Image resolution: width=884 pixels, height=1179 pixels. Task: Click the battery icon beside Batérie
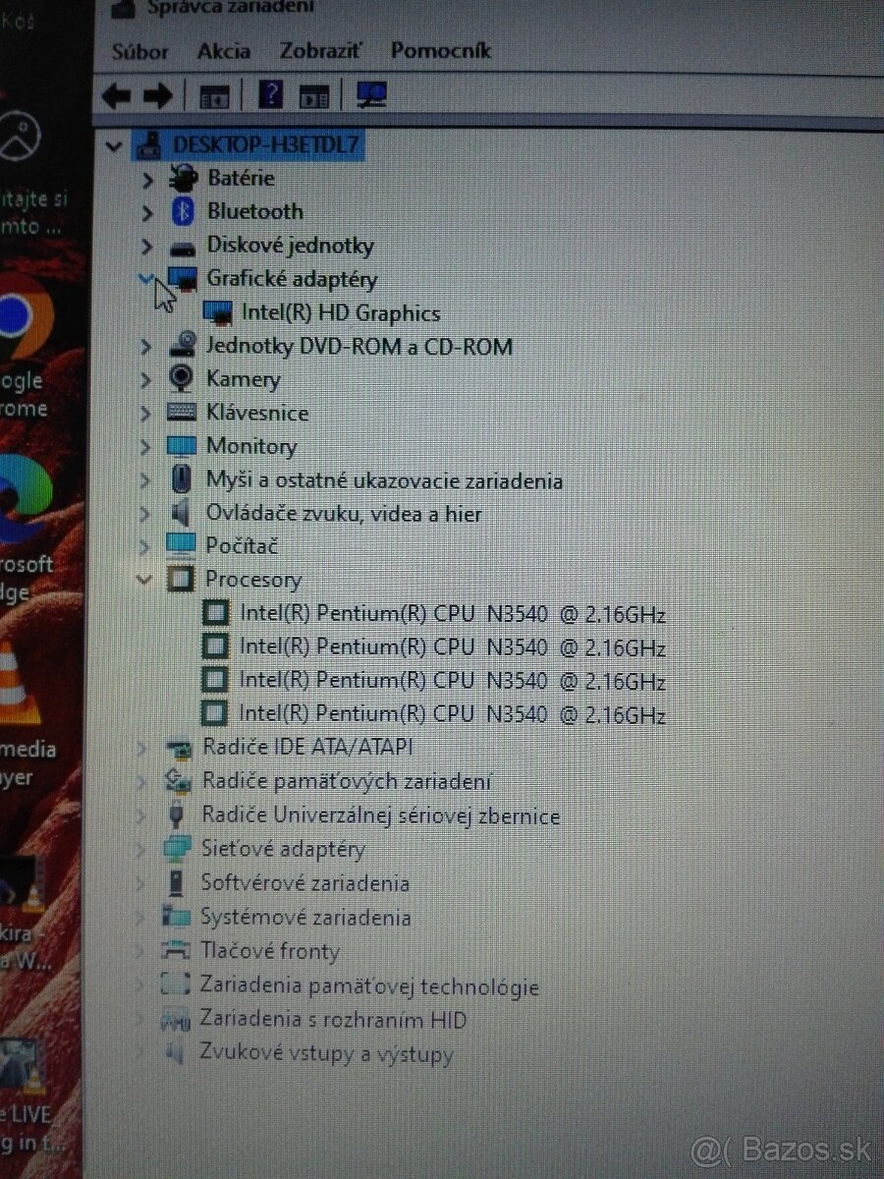(x=183, y=178)
